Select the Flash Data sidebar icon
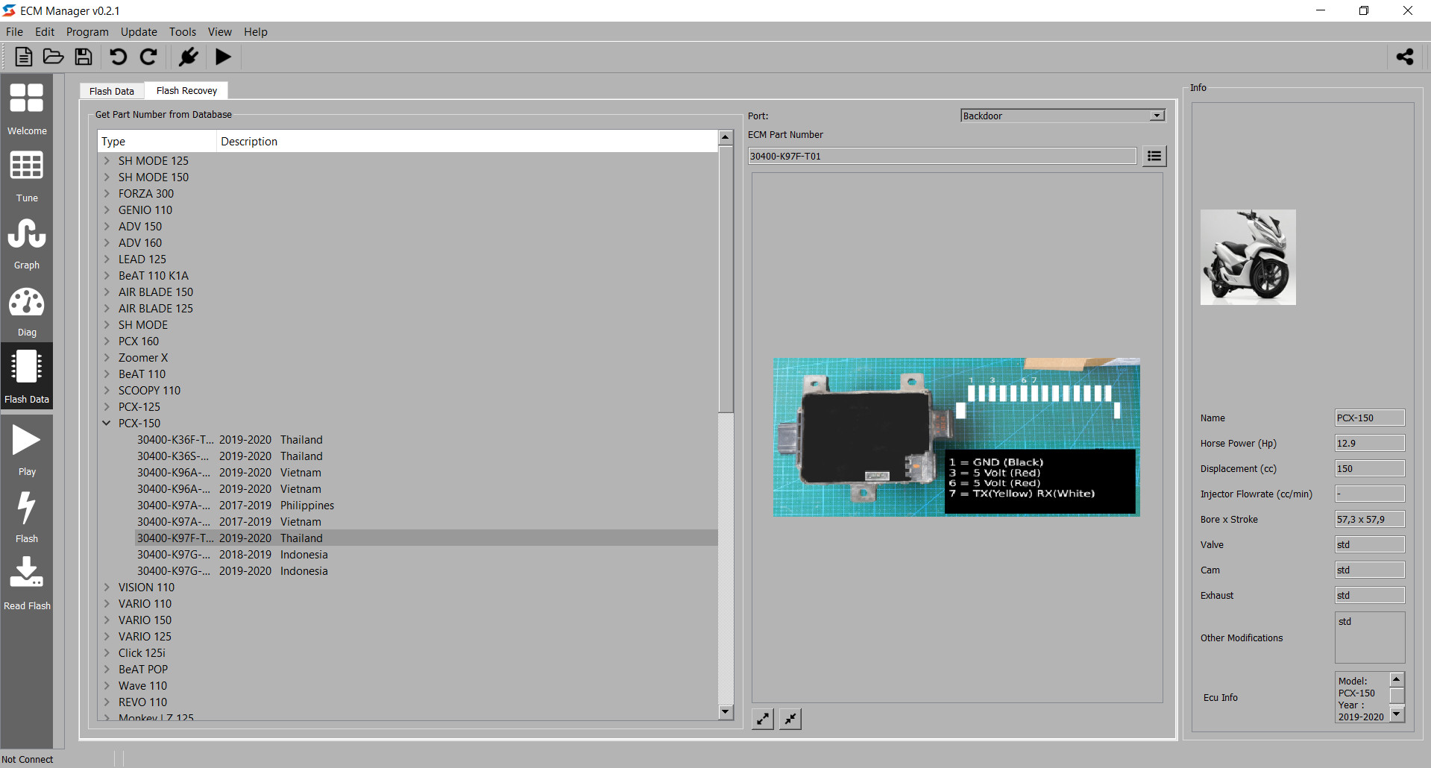Image resolution: width=1431 pixels, height=768 pixels. tap(27, 376)
